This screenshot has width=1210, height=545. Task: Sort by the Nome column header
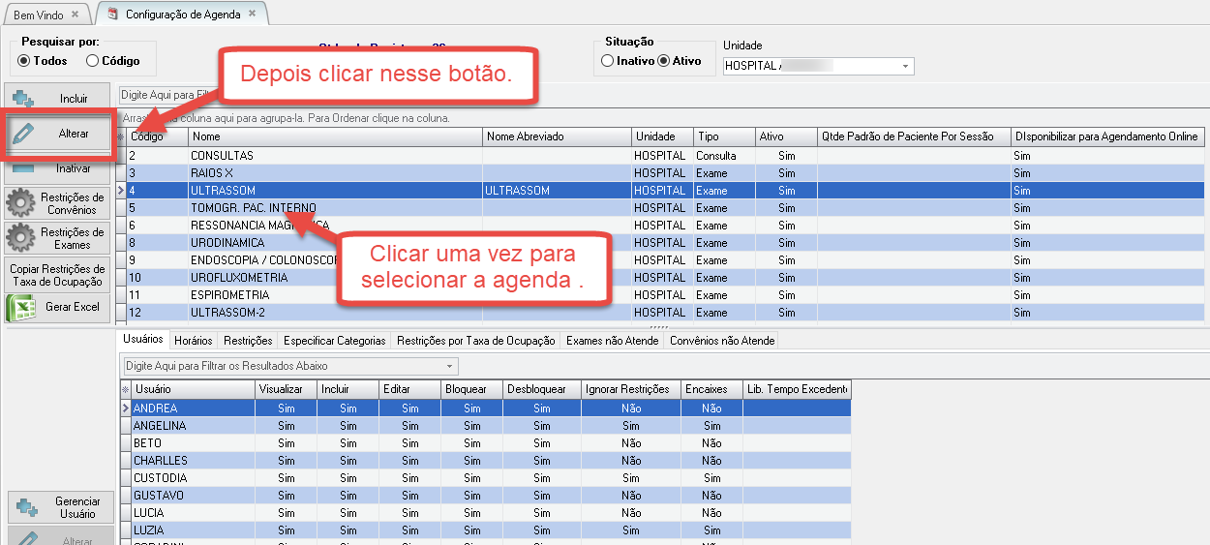point(334,136)
